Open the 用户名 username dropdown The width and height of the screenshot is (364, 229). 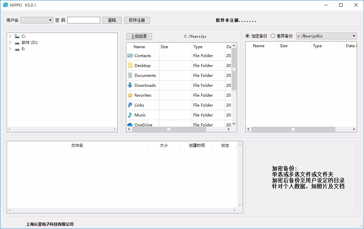coord(37,20)
